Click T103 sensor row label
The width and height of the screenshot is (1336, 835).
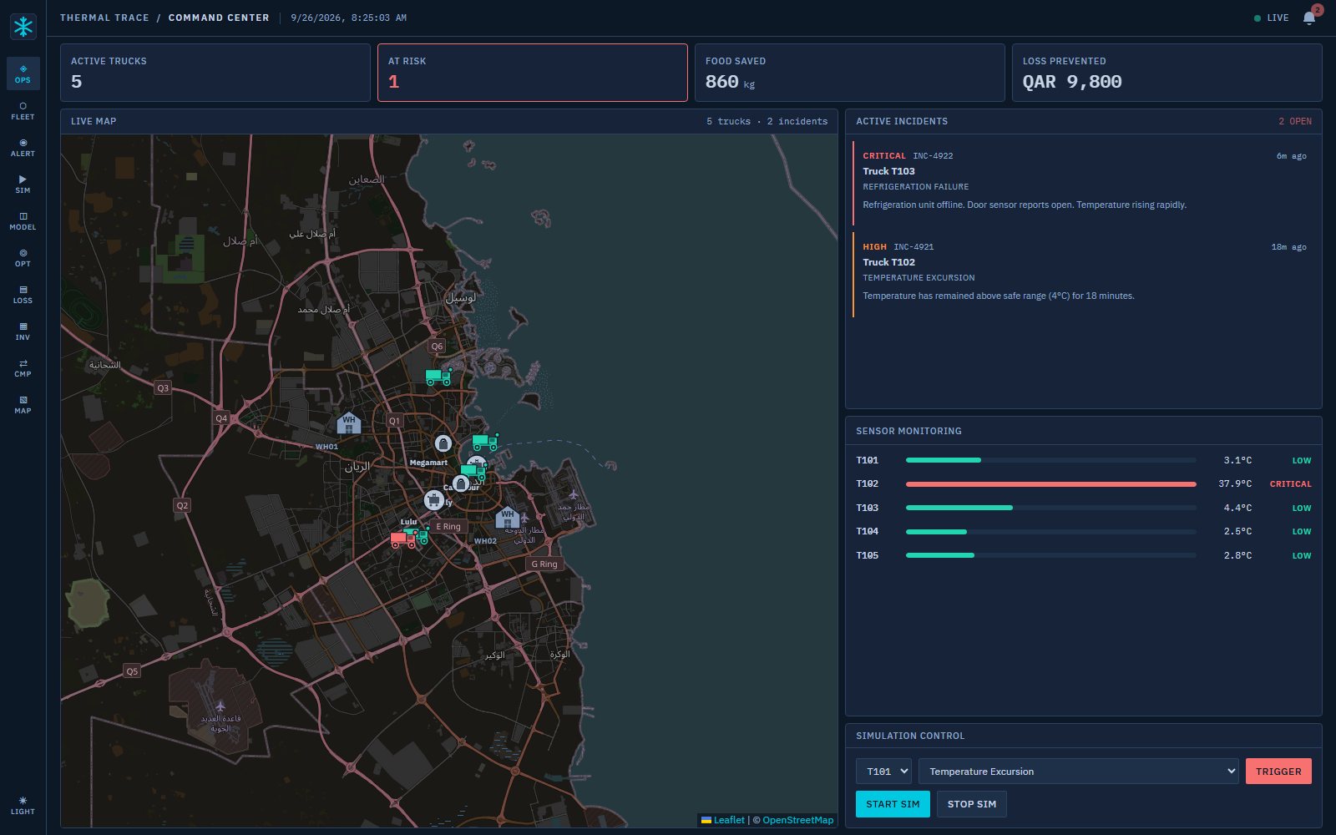[x=867, y=508]
